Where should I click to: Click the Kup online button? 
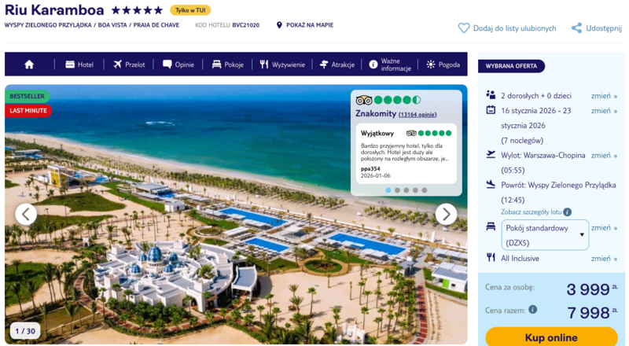coord(551,337)
